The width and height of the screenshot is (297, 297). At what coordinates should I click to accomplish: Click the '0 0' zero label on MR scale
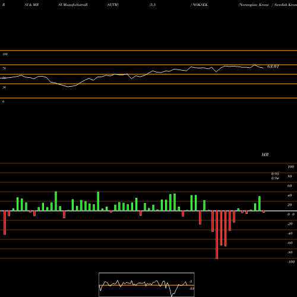click(291, 214)
